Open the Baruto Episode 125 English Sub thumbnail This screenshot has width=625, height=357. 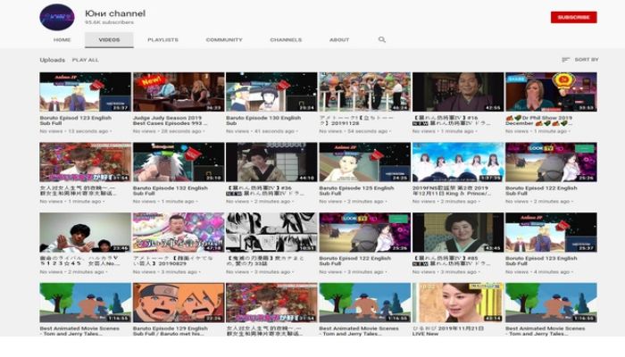click(364, 162)
